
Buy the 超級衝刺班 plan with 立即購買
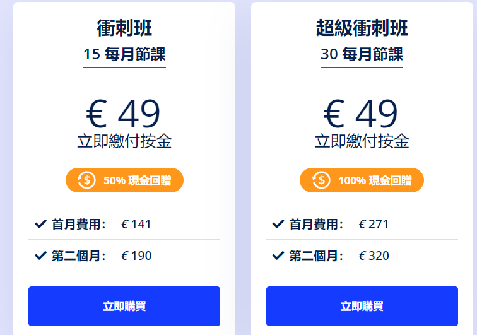362,306
